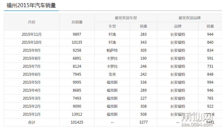The image size is (222, 135).
Task: Click model sales value 246
Action: [143, 66]
